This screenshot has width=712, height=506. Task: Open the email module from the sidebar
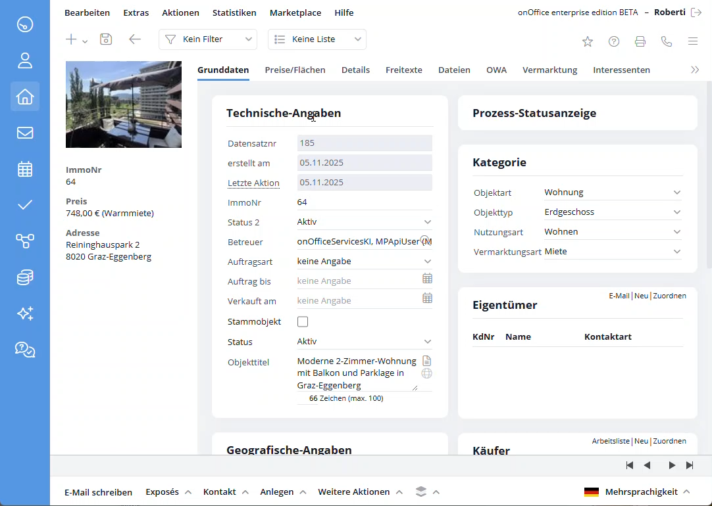(24, 133)
